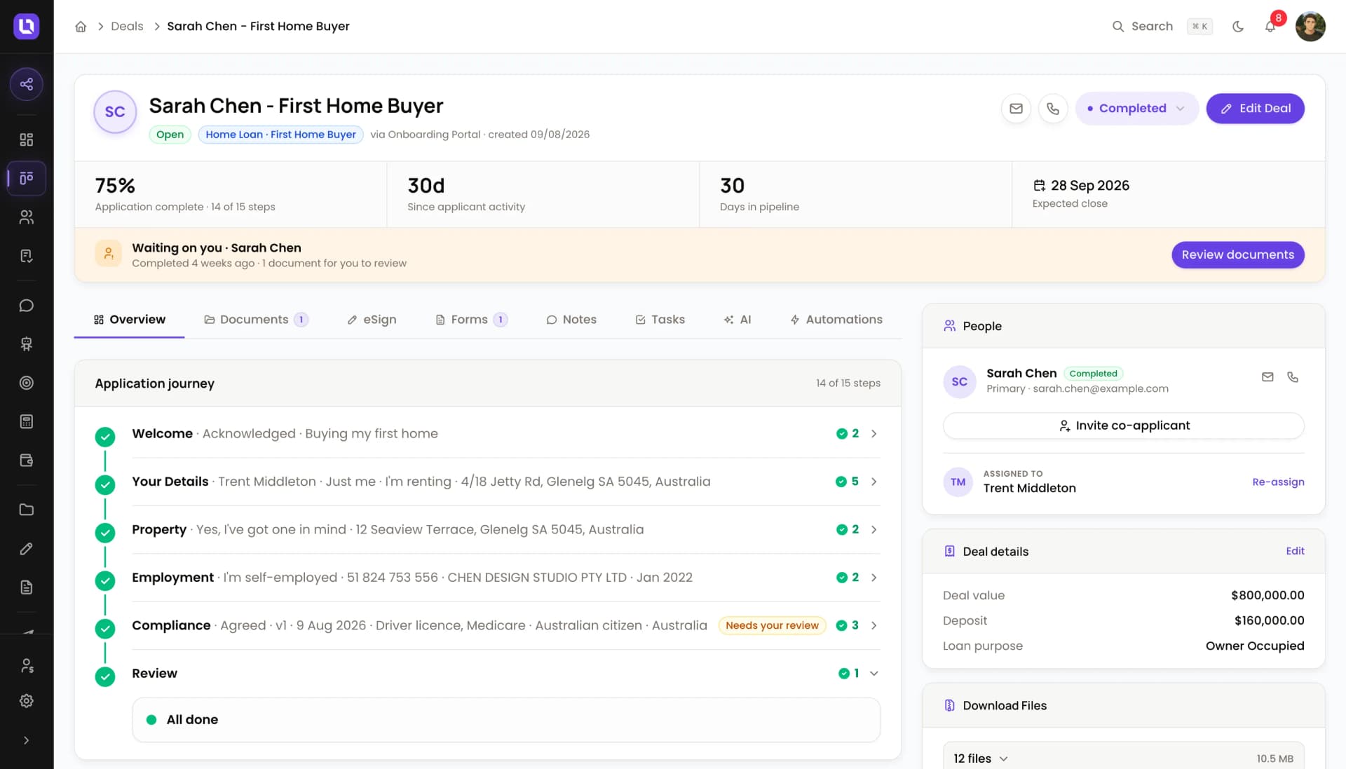
Task: Expand the Employment step chevron
Action: [x=873, y=578]
